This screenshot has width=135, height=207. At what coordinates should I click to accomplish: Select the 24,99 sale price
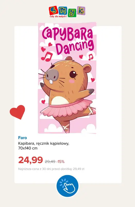tap(30, 160)
